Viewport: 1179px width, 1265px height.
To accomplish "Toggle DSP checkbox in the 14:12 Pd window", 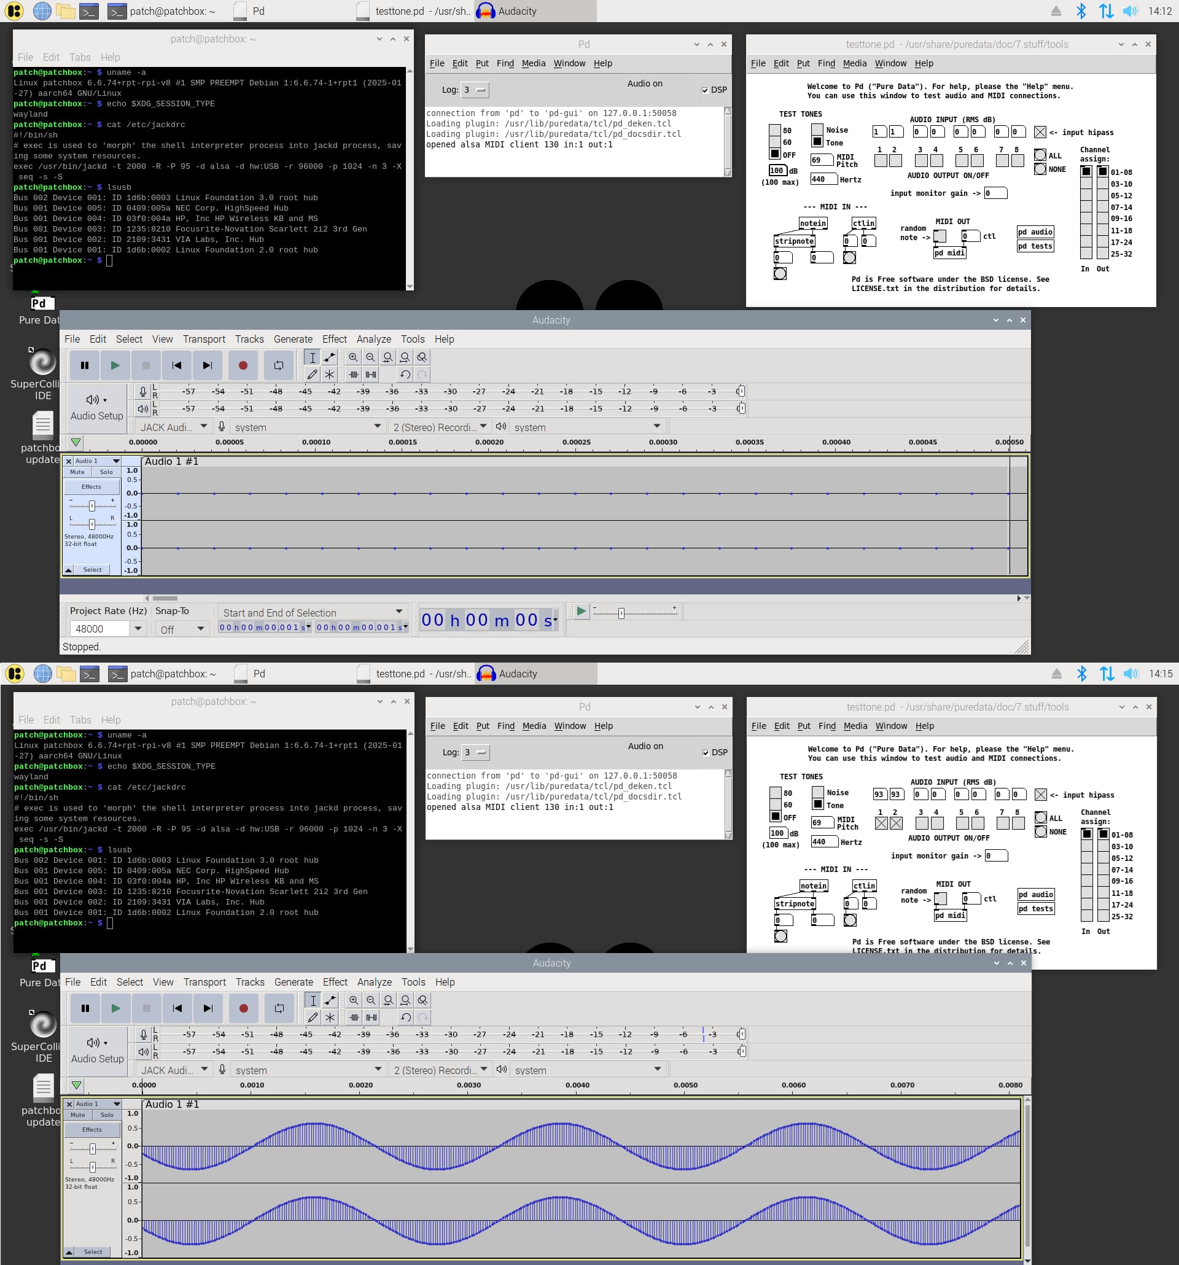I will click(x=705, y=90).
